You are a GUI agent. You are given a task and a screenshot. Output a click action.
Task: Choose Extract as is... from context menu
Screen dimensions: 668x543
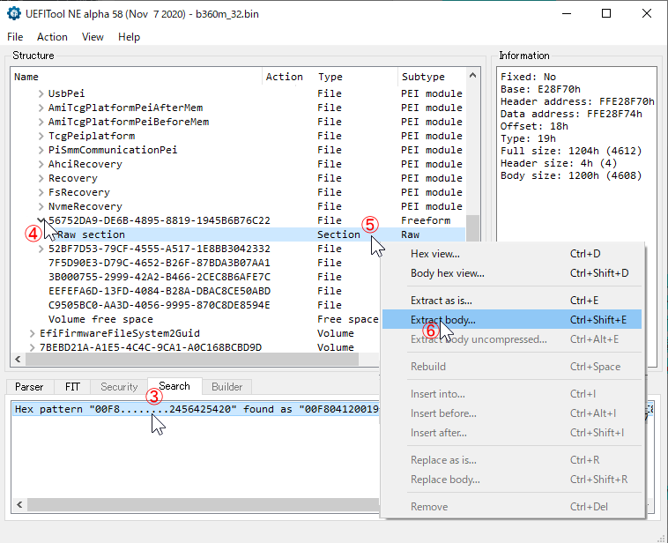(442, 301)
